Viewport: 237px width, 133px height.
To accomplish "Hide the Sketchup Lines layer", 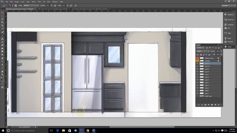I will (197, 58).
